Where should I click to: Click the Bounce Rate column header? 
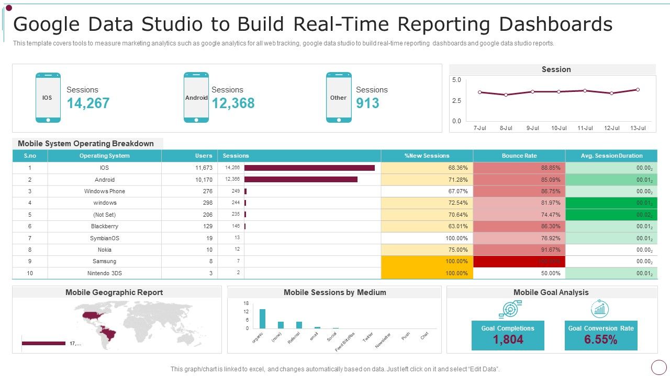tap(519, 156)
